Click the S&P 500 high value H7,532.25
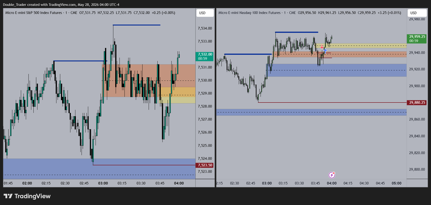The width and height of the screenshot is (431, 205). point(106,13)
